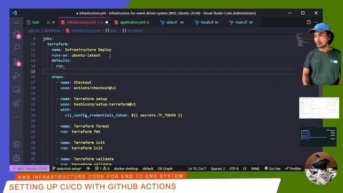Click the status bar icon beside the branch name
This screenshot has width=343, height=193.
88,168
